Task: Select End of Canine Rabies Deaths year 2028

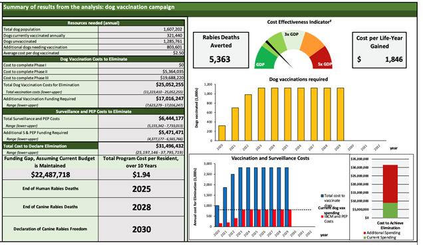Action: [142, 207]
